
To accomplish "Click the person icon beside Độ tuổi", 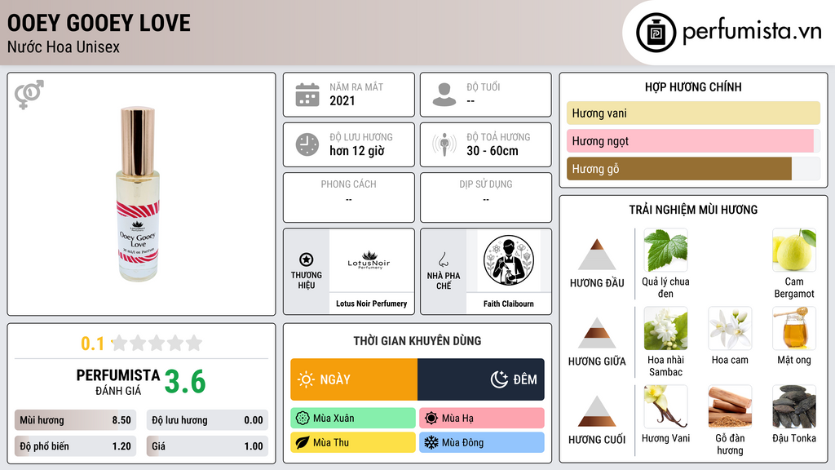I will 444,95.
